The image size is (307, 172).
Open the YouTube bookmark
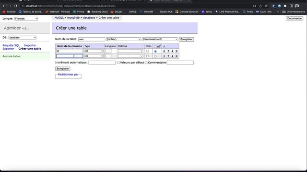(x=9, y=11)
